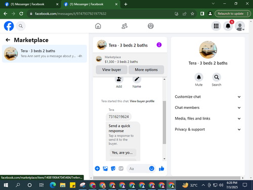This screenshot has width=253, height=190.
Task: Expand the Customize chat section
Action: (x=208, y=97)
